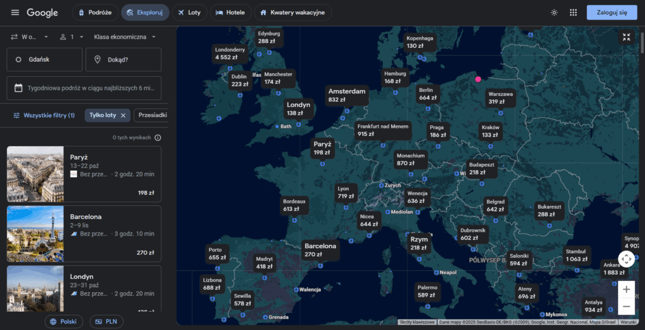Select the Ateny 696 zł map label
645x330 pixels.
click(x=527, y=293)
